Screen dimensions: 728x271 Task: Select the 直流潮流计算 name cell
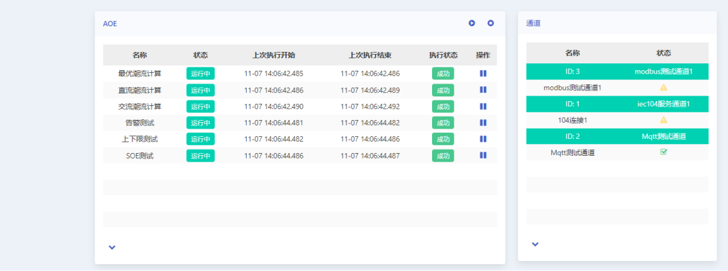(x=140, y=90)
